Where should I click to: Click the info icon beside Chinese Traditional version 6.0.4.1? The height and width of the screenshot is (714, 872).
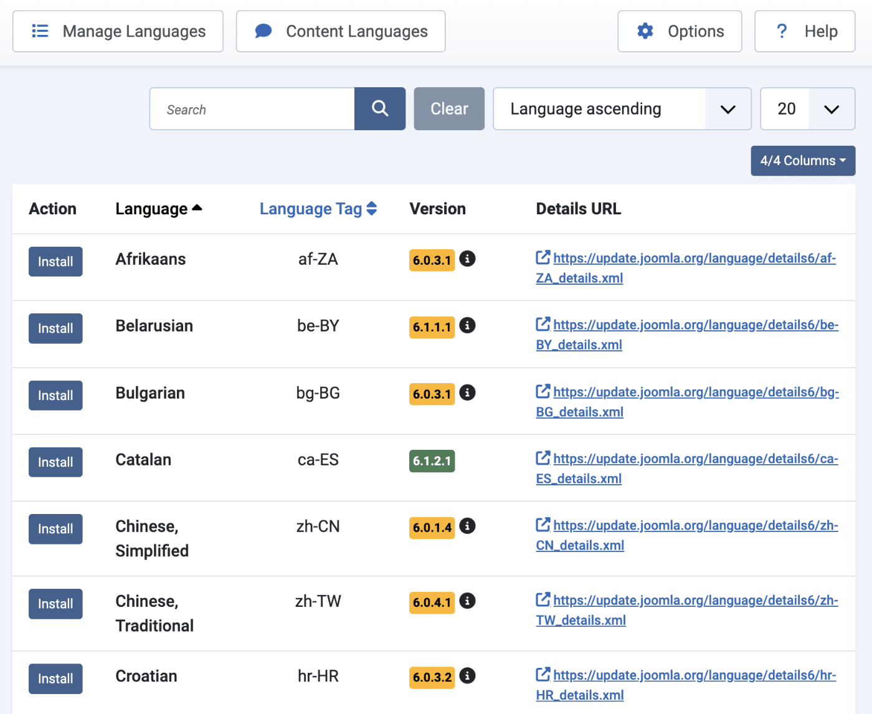[x=467, y=601]
